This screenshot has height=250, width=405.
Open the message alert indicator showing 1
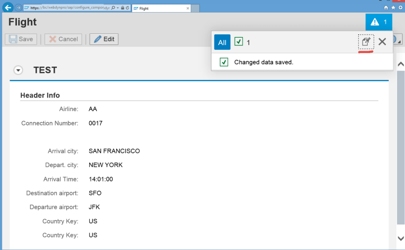[x=379, y=22]
